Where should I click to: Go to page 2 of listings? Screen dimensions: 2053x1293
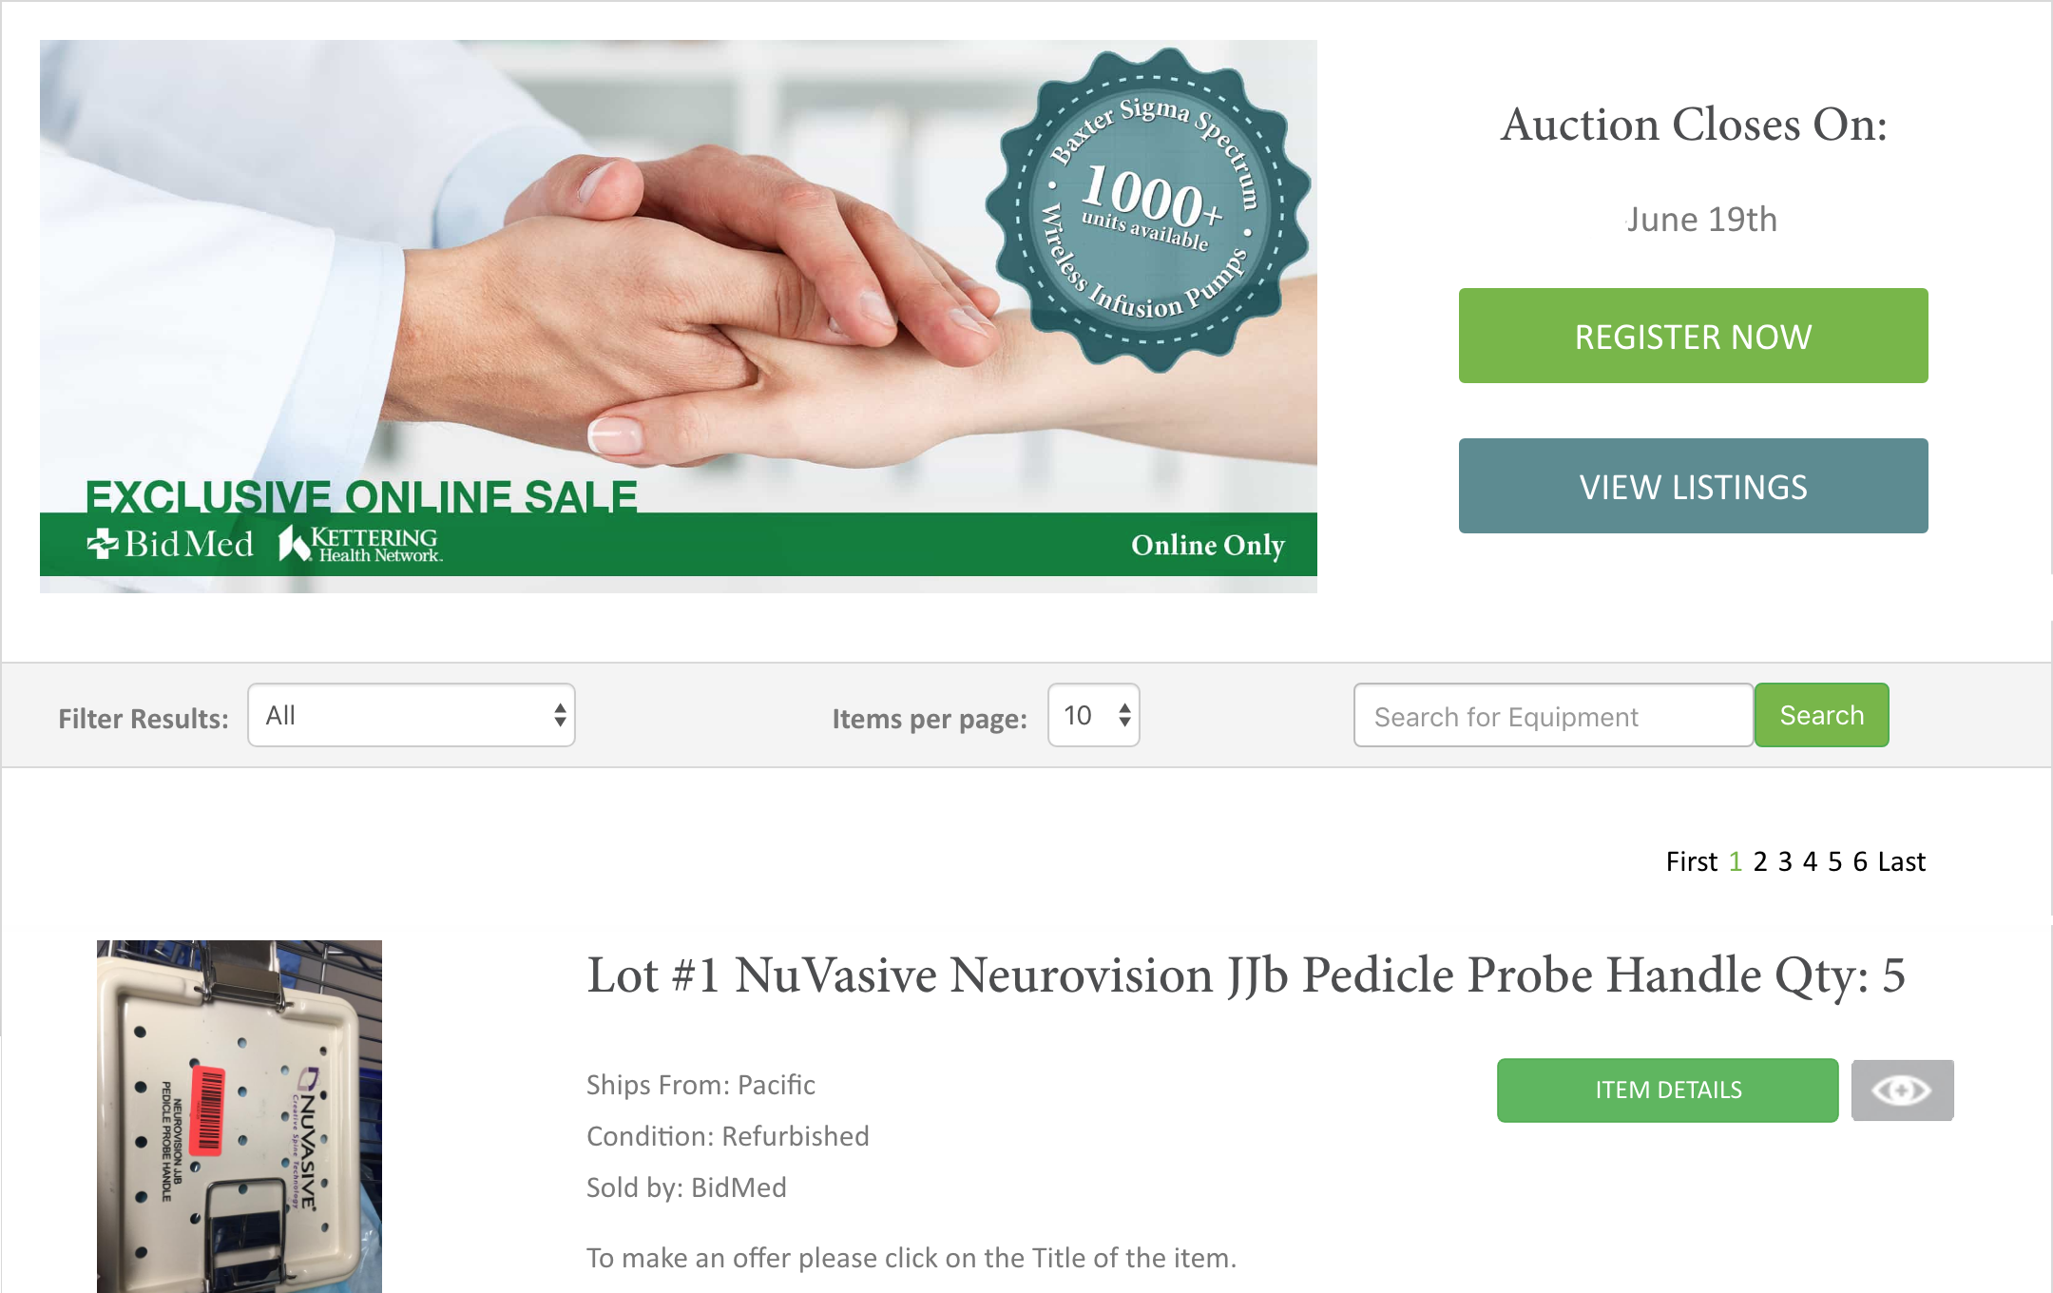[x=1760, y=861]
